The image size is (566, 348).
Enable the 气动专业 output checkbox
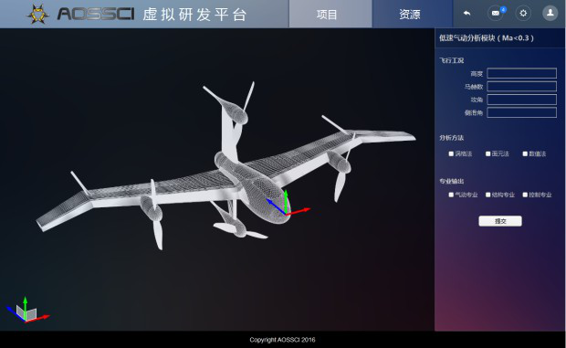pos(451,195)
